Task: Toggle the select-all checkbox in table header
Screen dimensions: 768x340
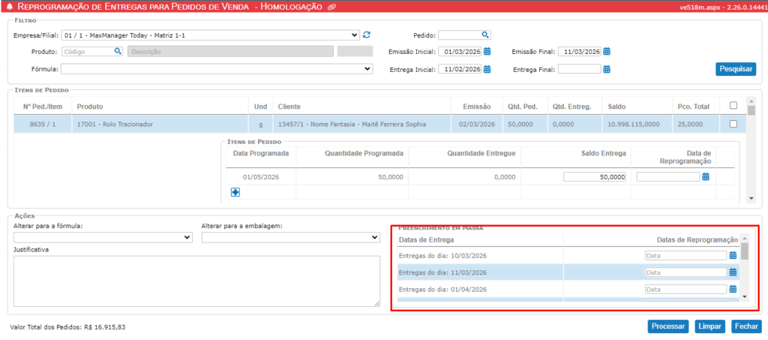Action: [733, 105]
